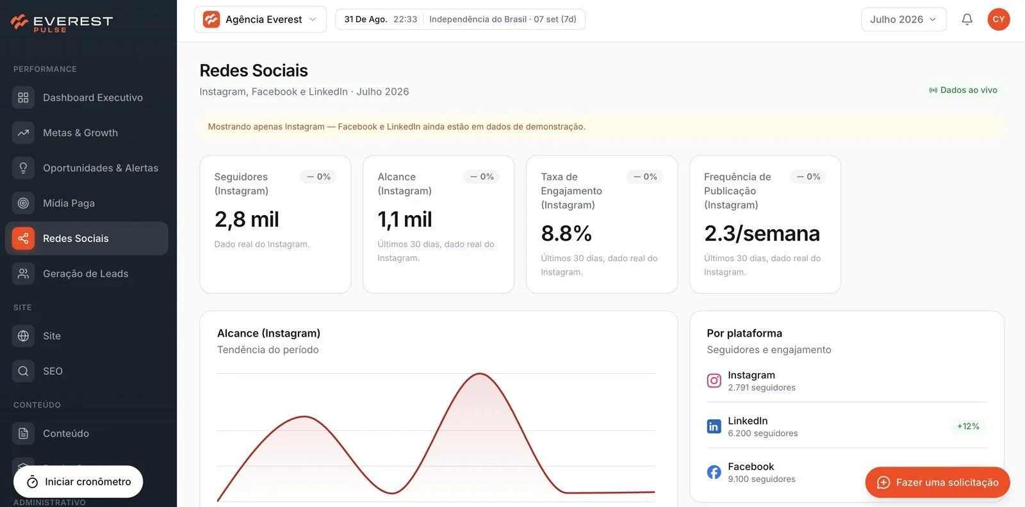The height and width of the screenshot is (507, 1025).
Task: Click the Dados ao vivo indicator
Action: [x=963, y=90]
